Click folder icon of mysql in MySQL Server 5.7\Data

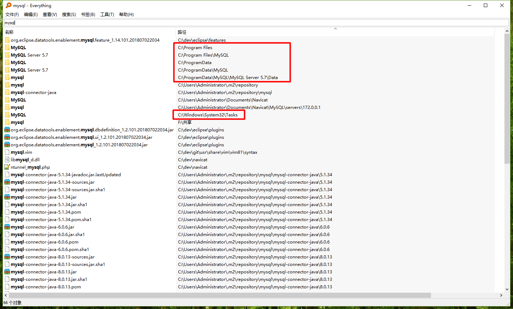point(7,77)
